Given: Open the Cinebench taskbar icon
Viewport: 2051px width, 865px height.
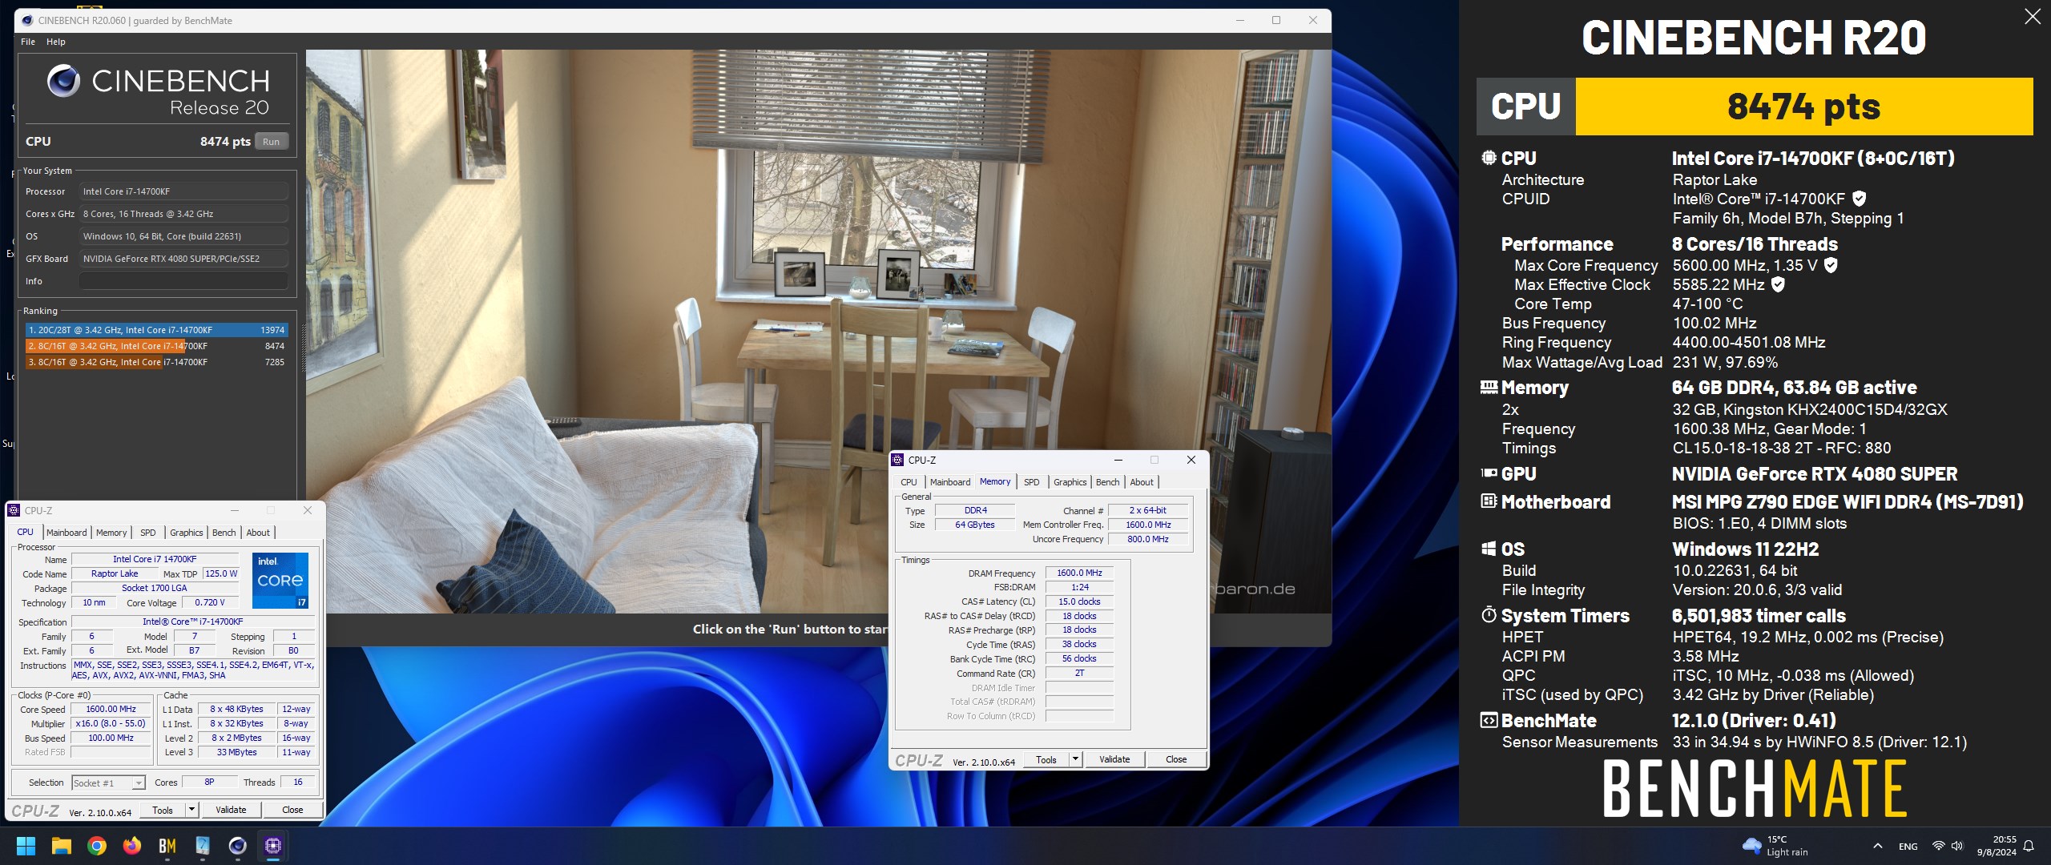Looking at the screenshot, I should [238, 846].
